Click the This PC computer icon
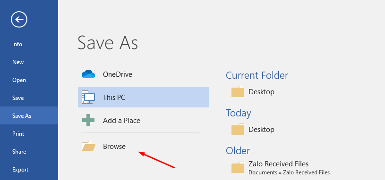The height and width of the screenshot is (180, 385). 88,97
